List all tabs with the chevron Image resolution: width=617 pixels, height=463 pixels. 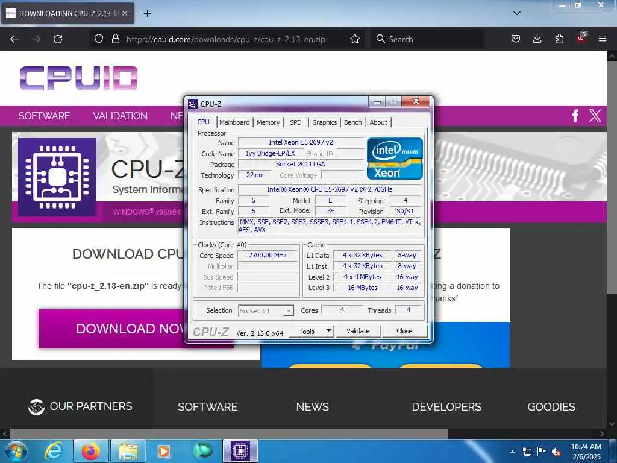[x=516, y=13]
